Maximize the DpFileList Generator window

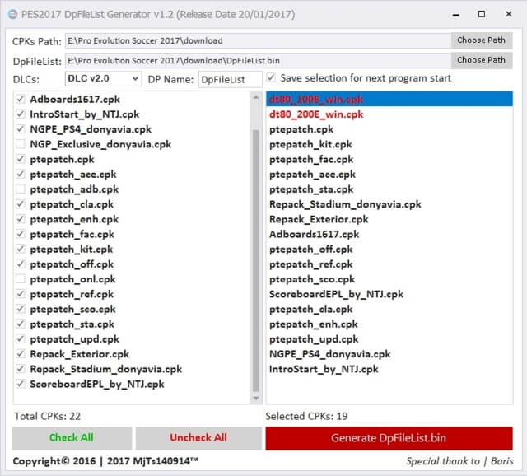pos(482,14)
